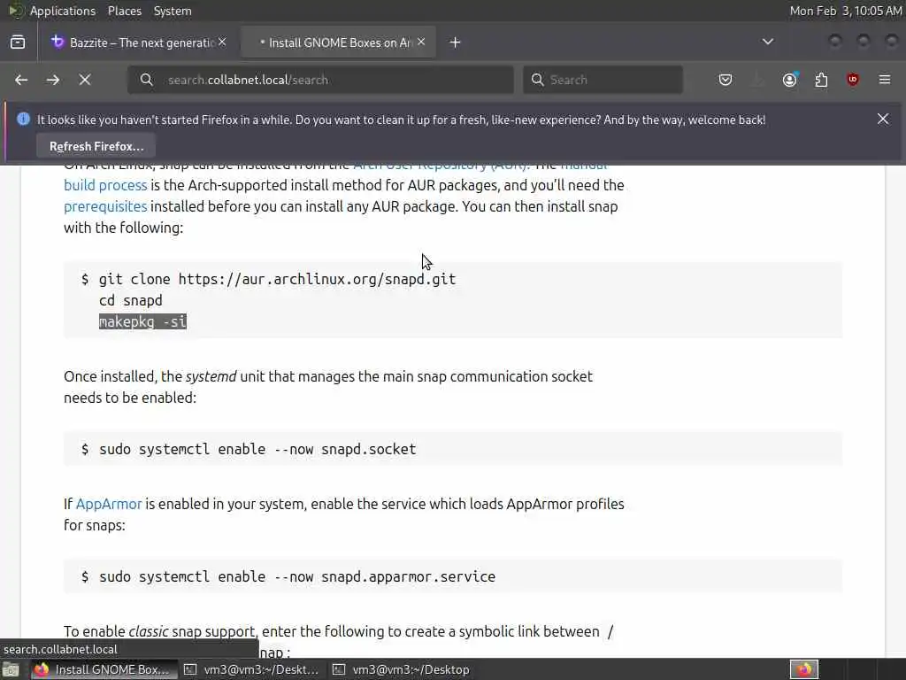Switch to Install GNOME Boxes tab
Screen dimensions: 906x680
[x=339, y=42]
